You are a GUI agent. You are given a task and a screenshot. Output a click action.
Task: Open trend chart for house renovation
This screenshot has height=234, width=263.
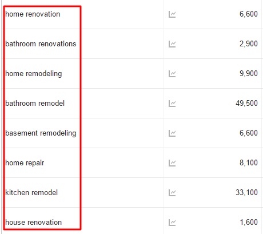pos(172,223)
